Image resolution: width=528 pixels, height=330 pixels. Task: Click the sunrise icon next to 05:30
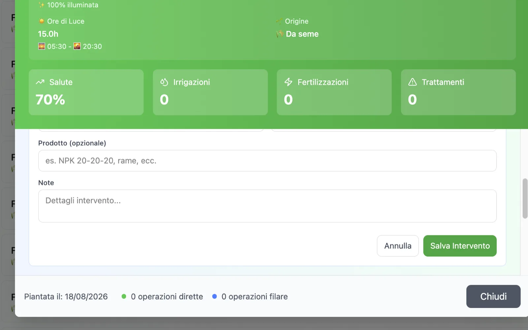point(42,46)
